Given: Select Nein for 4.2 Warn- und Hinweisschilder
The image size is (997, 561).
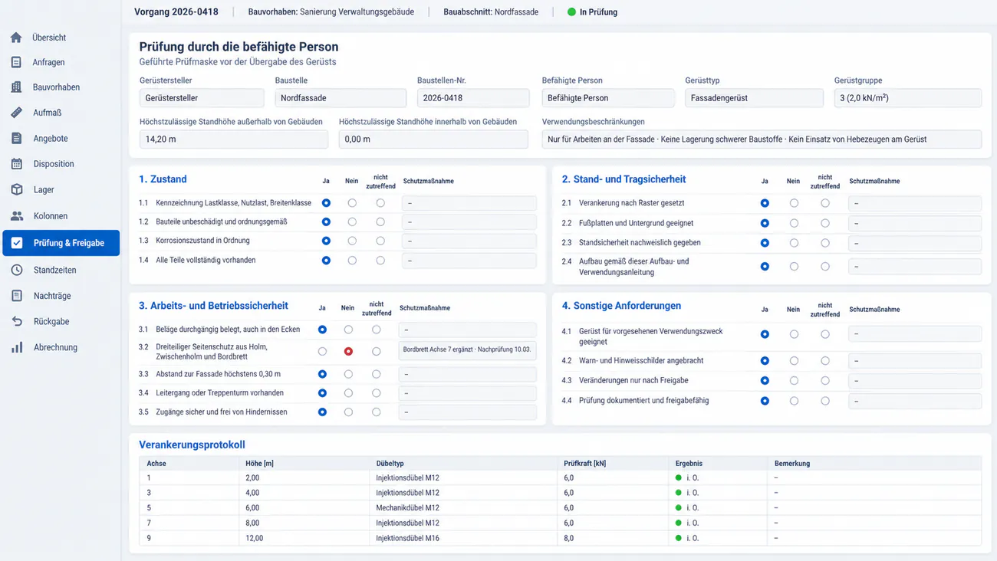Looking at the screenshot, I should tap(794, 360).
